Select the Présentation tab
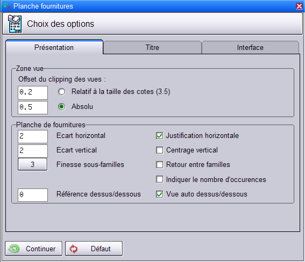 (54, 47)
